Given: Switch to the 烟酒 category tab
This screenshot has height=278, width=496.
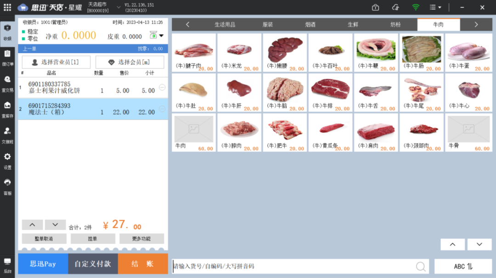Looking at the screenshot, I should pos(310,24).
